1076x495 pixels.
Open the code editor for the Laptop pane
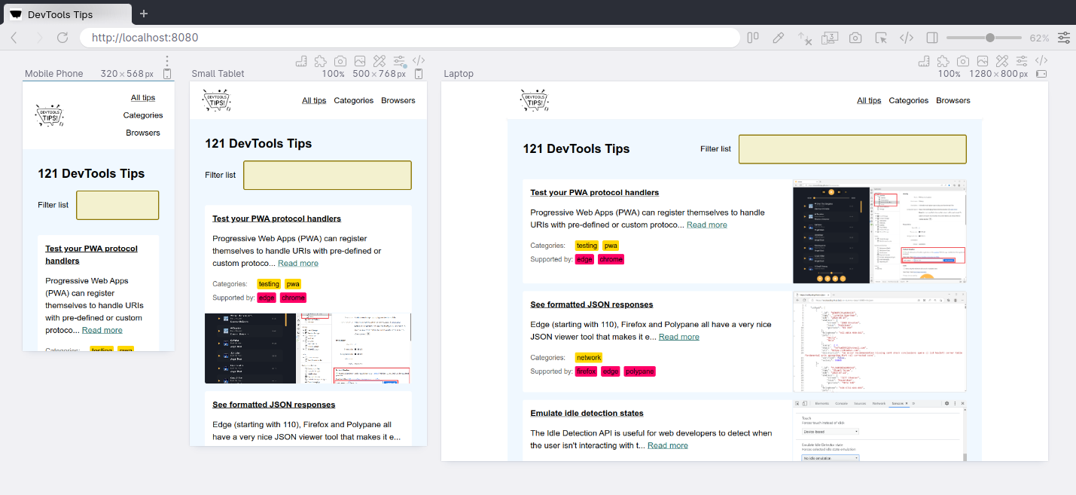tap(1041, 61)
